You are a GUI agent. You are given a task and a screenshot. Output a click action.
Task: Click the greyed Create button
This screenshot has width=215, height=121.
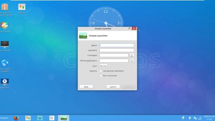[x=128, y=87]
